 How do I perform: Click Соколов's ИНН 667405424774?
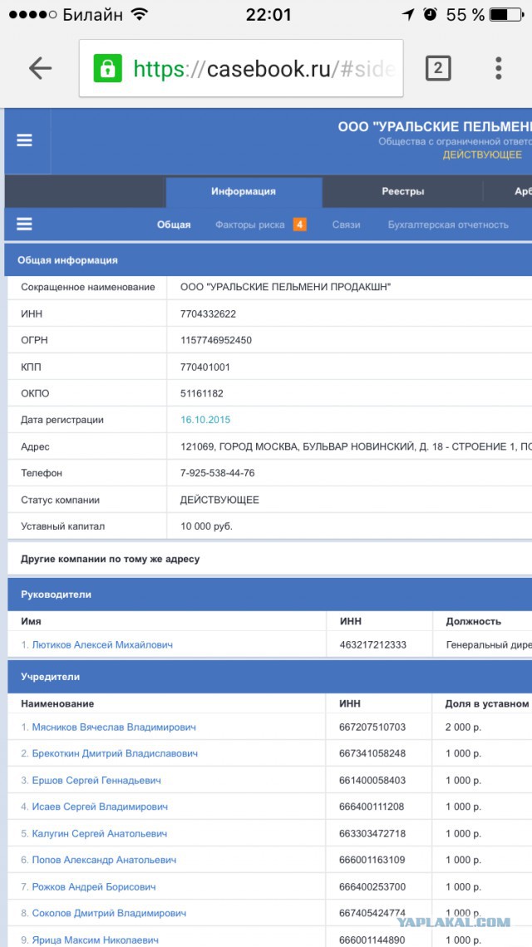click(372, 913)
